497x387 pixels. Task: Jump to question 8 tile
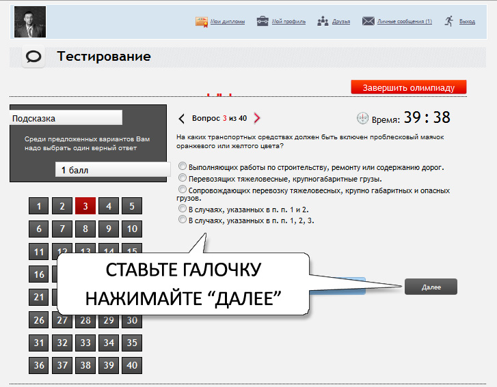[x=85, y=229]
